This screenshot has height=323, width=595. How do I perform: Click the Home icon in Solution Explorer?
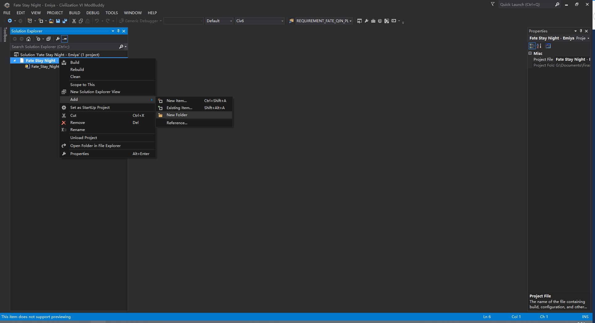coord(28,39)
